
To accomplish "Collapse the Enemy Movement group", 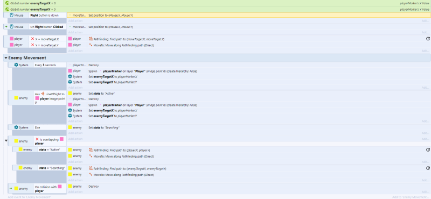I will pyautogui.click(x=6, y=58).
